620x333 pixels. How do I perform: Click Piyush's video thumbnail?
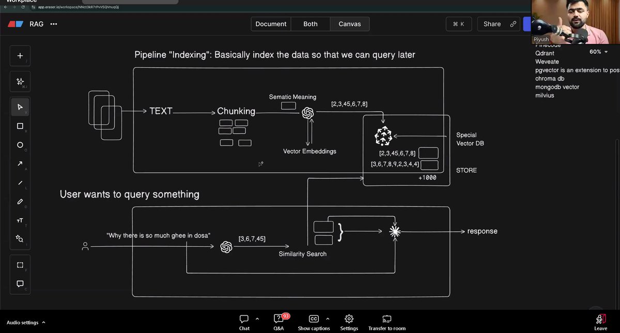576,22
